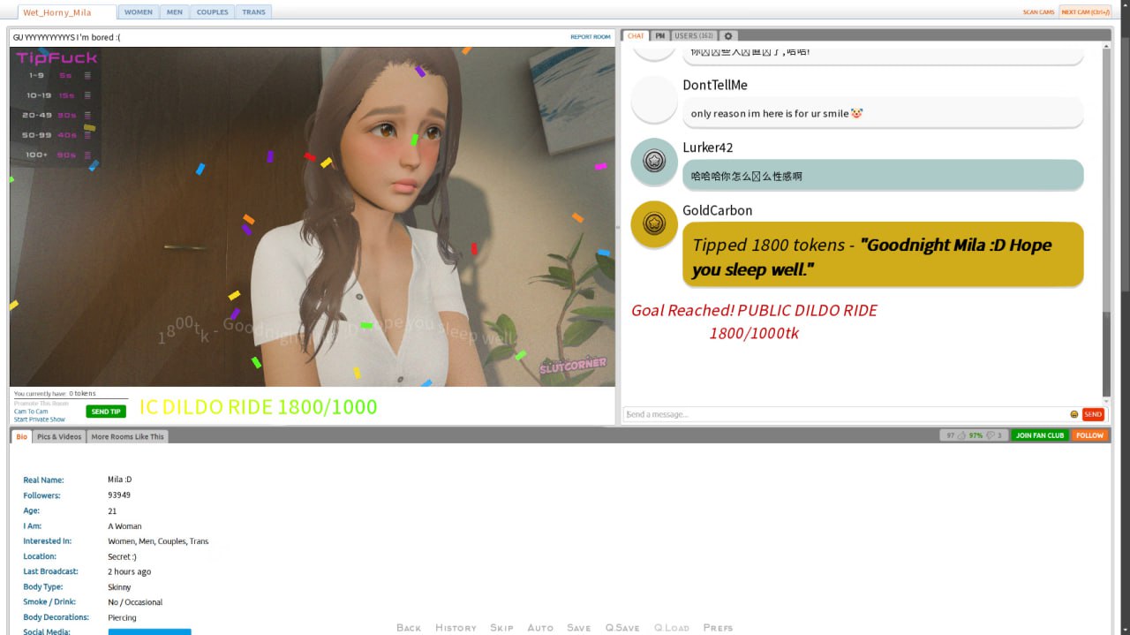Switch to the PM tab
Viewport: 1130px width, 635px height.
660,36
